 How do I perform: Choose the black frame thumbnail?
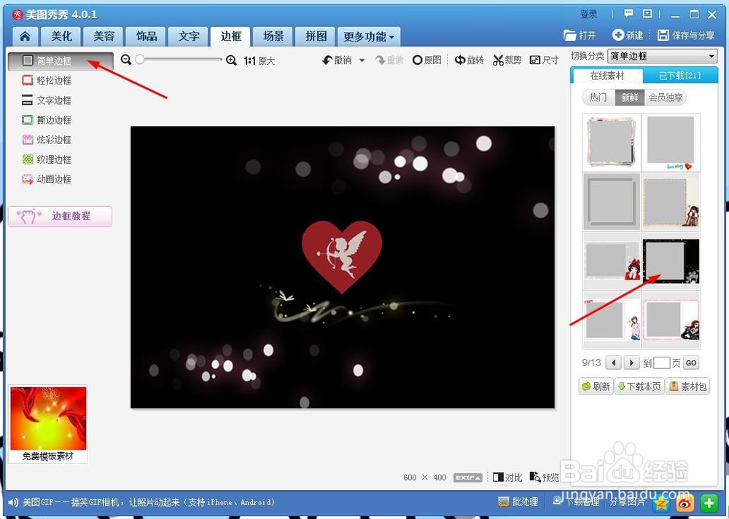(x=671, y=261)
